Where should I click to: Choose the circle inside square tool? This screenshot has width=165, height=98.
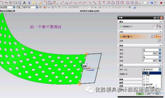pos(118,3)
